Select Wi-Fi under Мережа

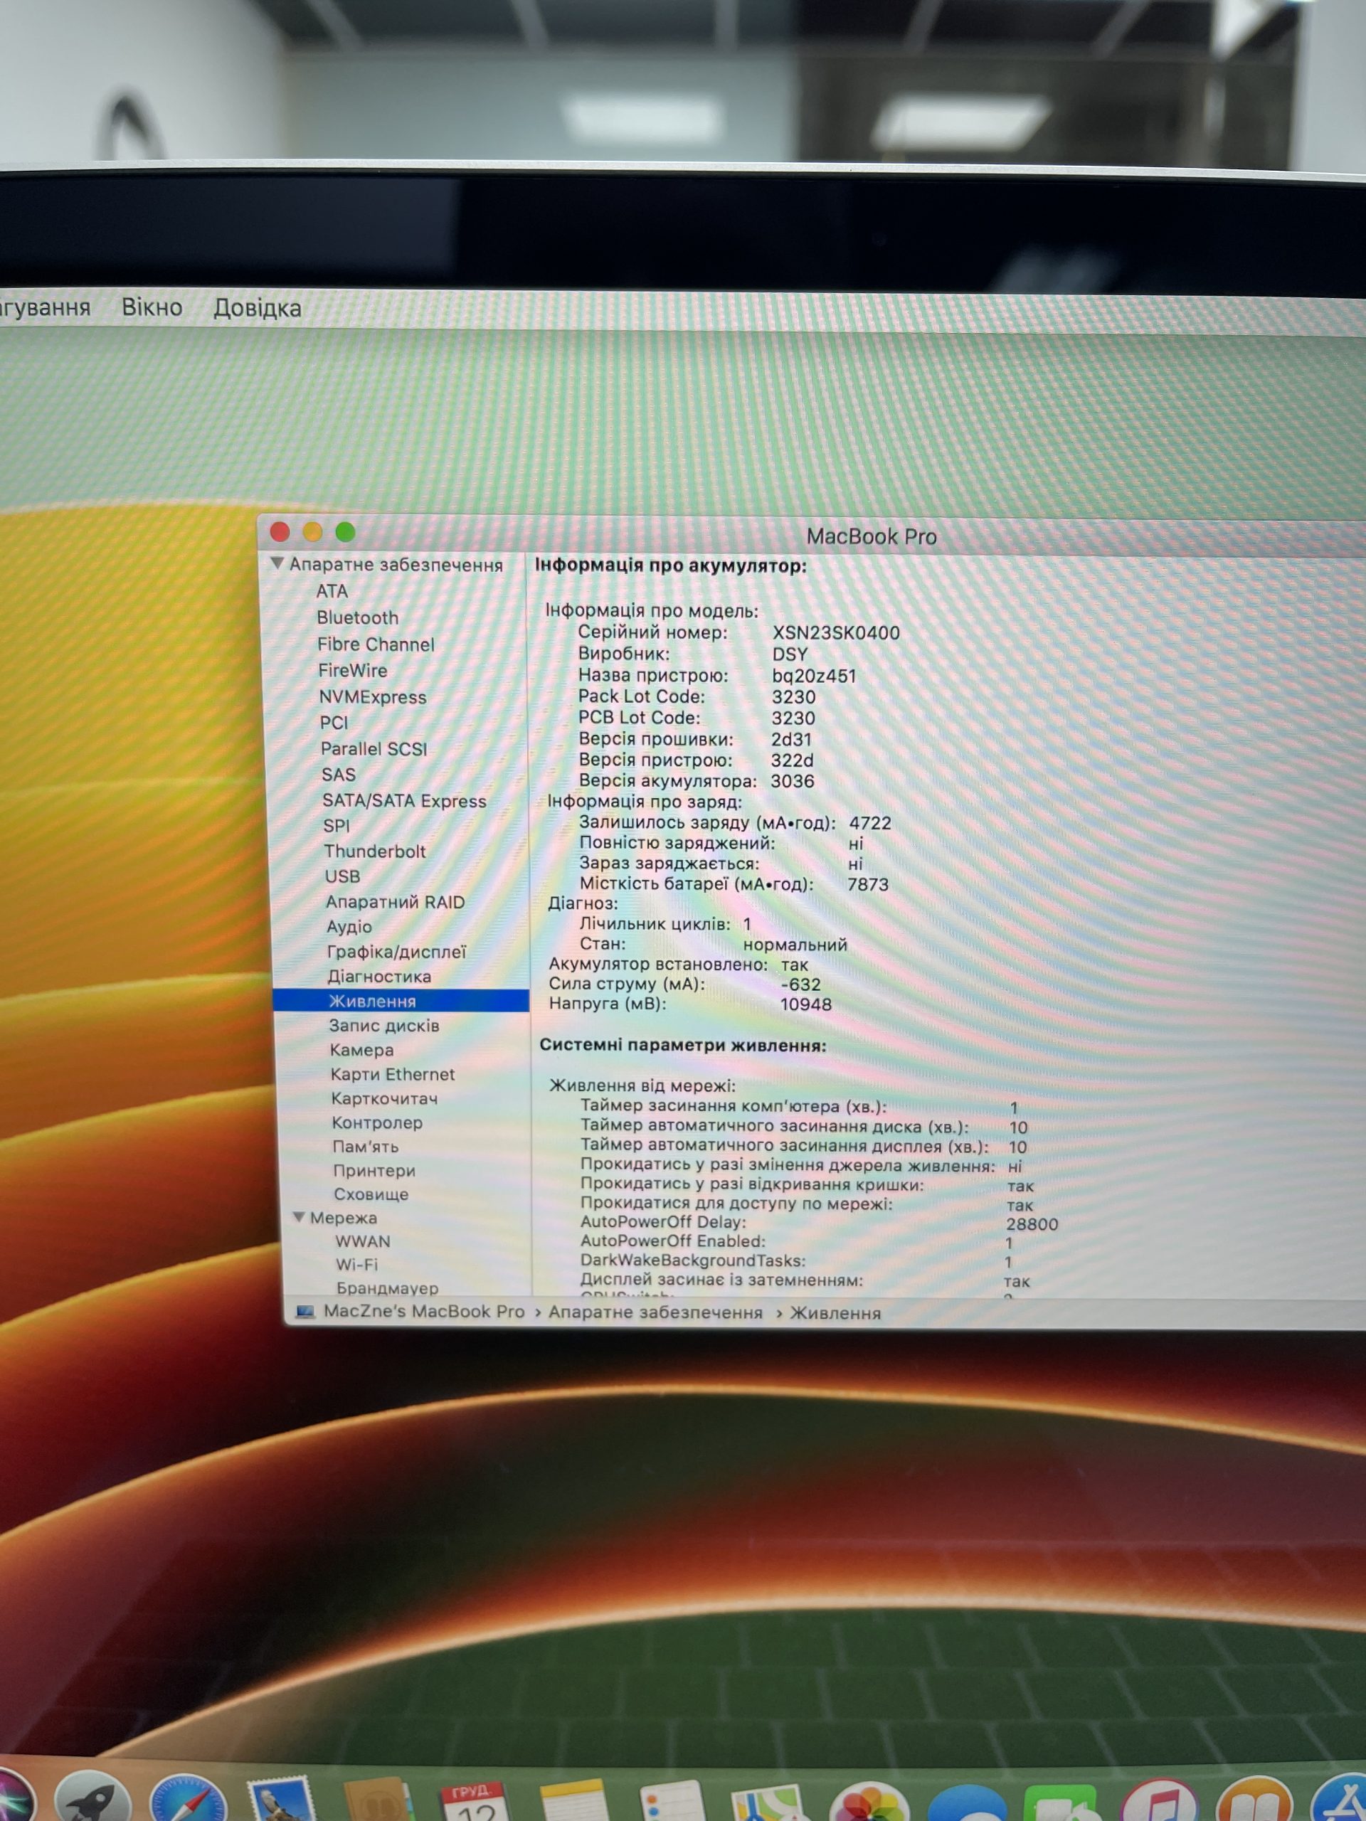pos(357,1263)
